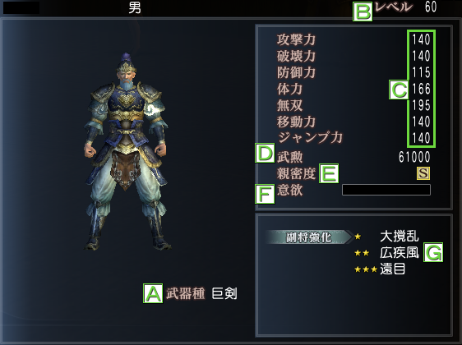The height and width of the screenshot is (345, 462).
Task: Click the green F marker beside 意欲
Action: (265, 194)
